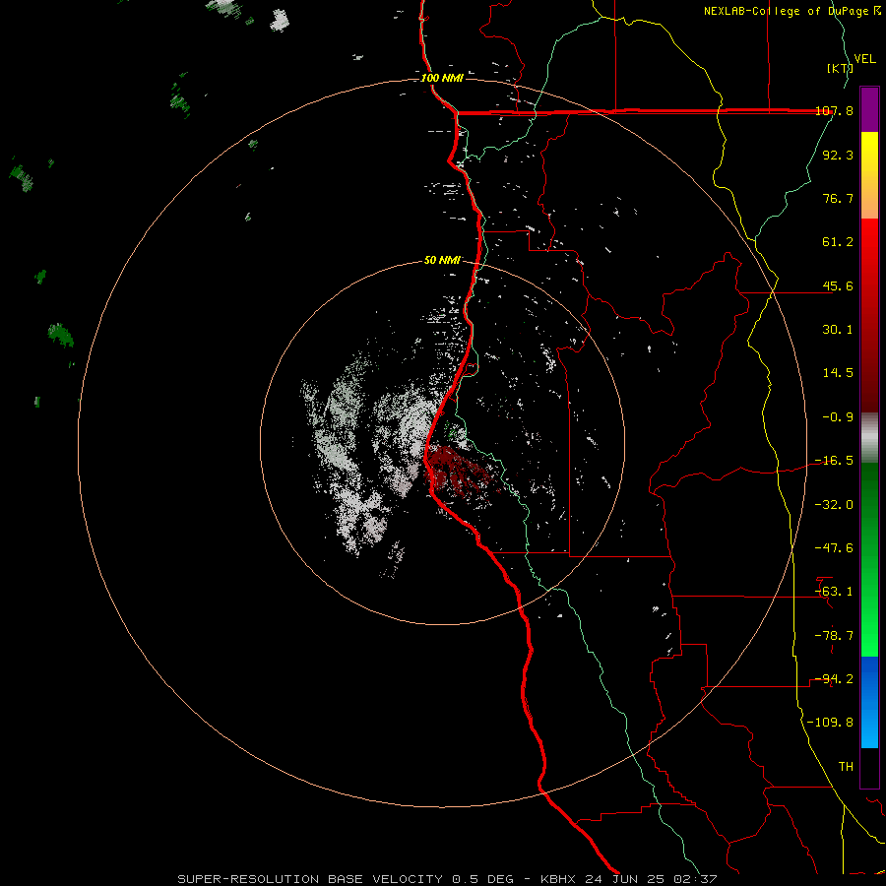886x886 pixels.
Task: Click the 45.6 velocity scale value
Action: (838, 285)
